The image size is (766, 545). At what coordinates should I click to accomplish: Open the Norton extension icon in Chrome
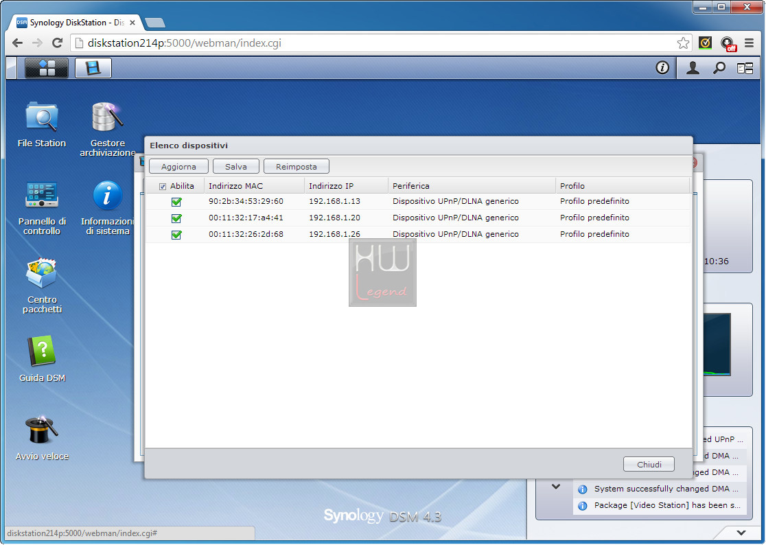[x=704, y=43]
